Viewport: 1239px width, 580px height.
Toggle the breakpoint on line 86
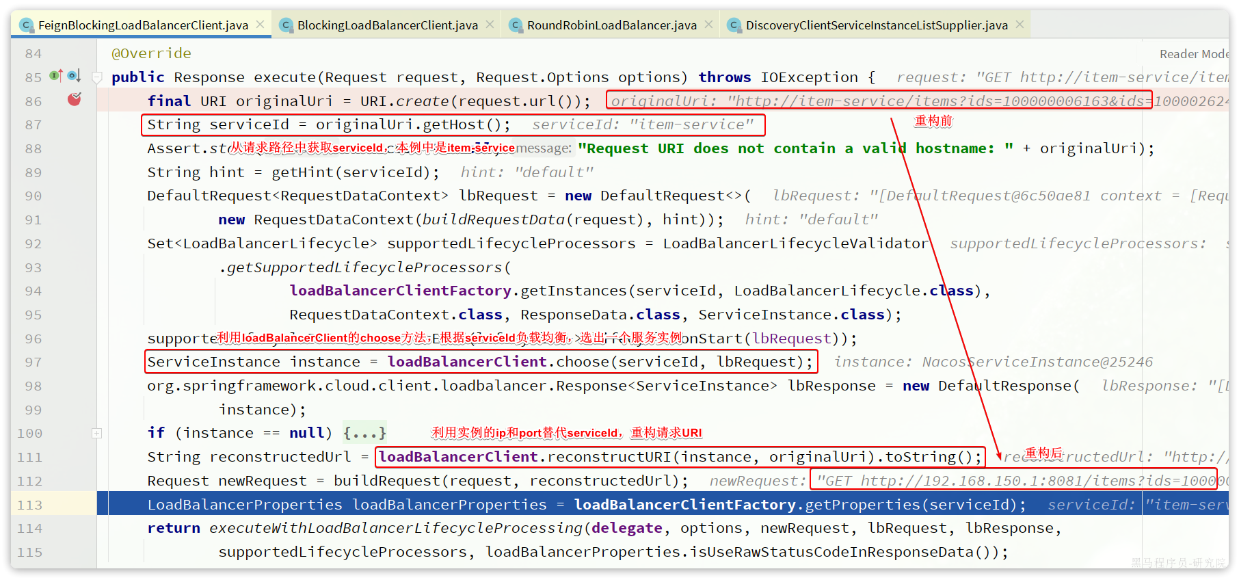tap(74, 100)
